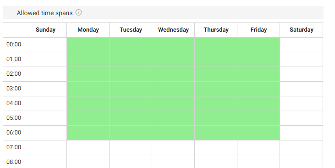Toggle the Thursday 02:00 green cell
The height and width of the screenshot is (168, 335).
(x=216, y=74)
